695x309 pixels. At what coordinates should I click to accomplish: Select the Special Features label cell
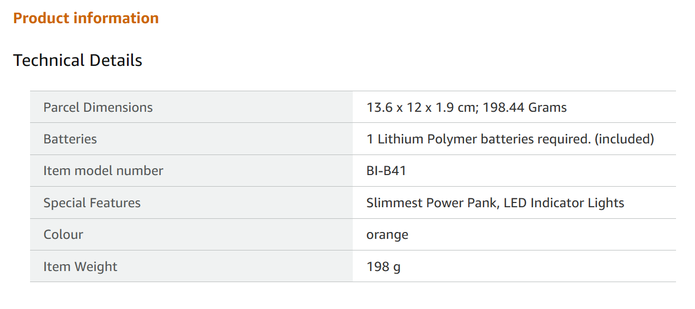tap(92, 203)
